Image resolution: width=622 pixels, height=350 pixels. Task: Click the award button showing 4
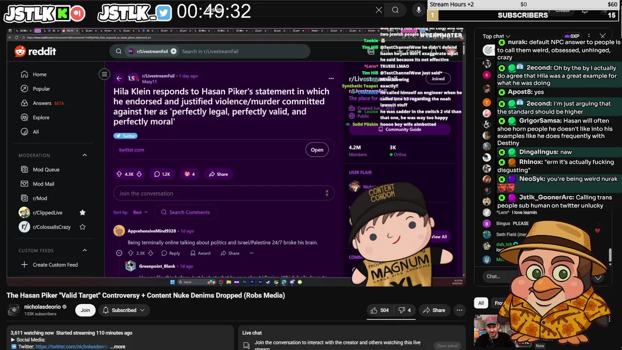pos(190,174)
